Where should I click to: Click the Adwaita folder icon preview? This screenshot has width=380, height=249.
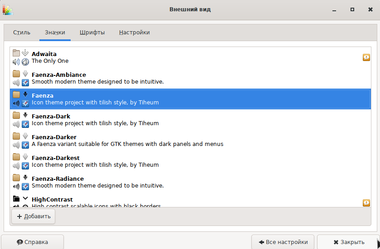coord(16,53)
